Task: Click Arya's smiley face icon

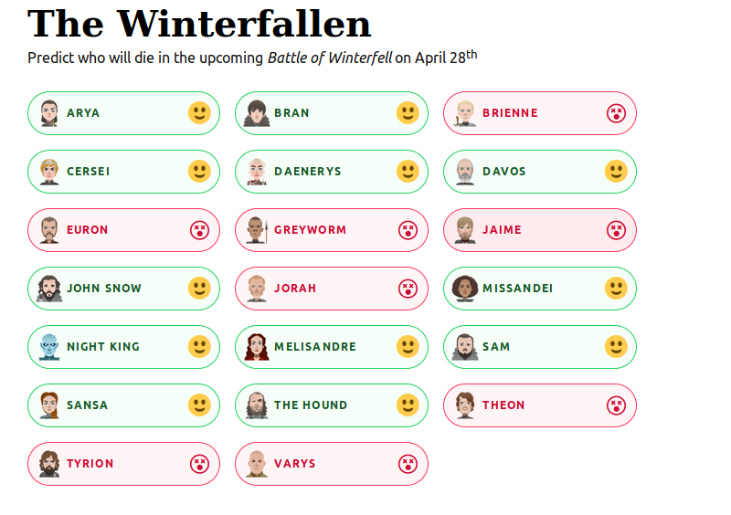Action: tap(199, 113)
